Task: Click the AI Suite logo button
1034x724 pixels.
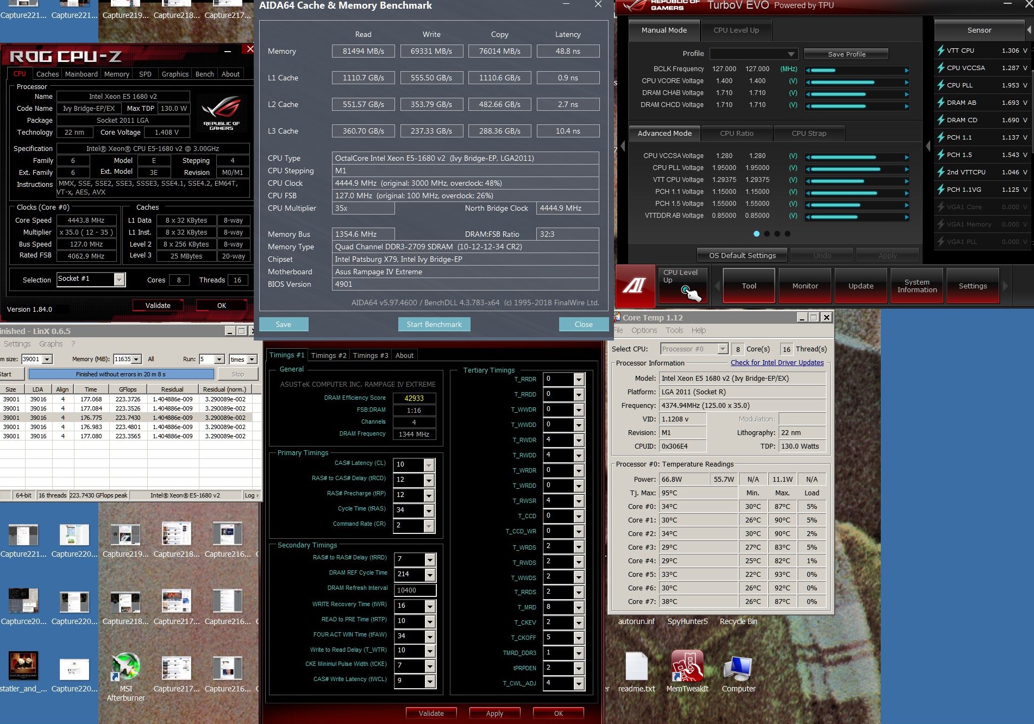Action: coord(635,285)
